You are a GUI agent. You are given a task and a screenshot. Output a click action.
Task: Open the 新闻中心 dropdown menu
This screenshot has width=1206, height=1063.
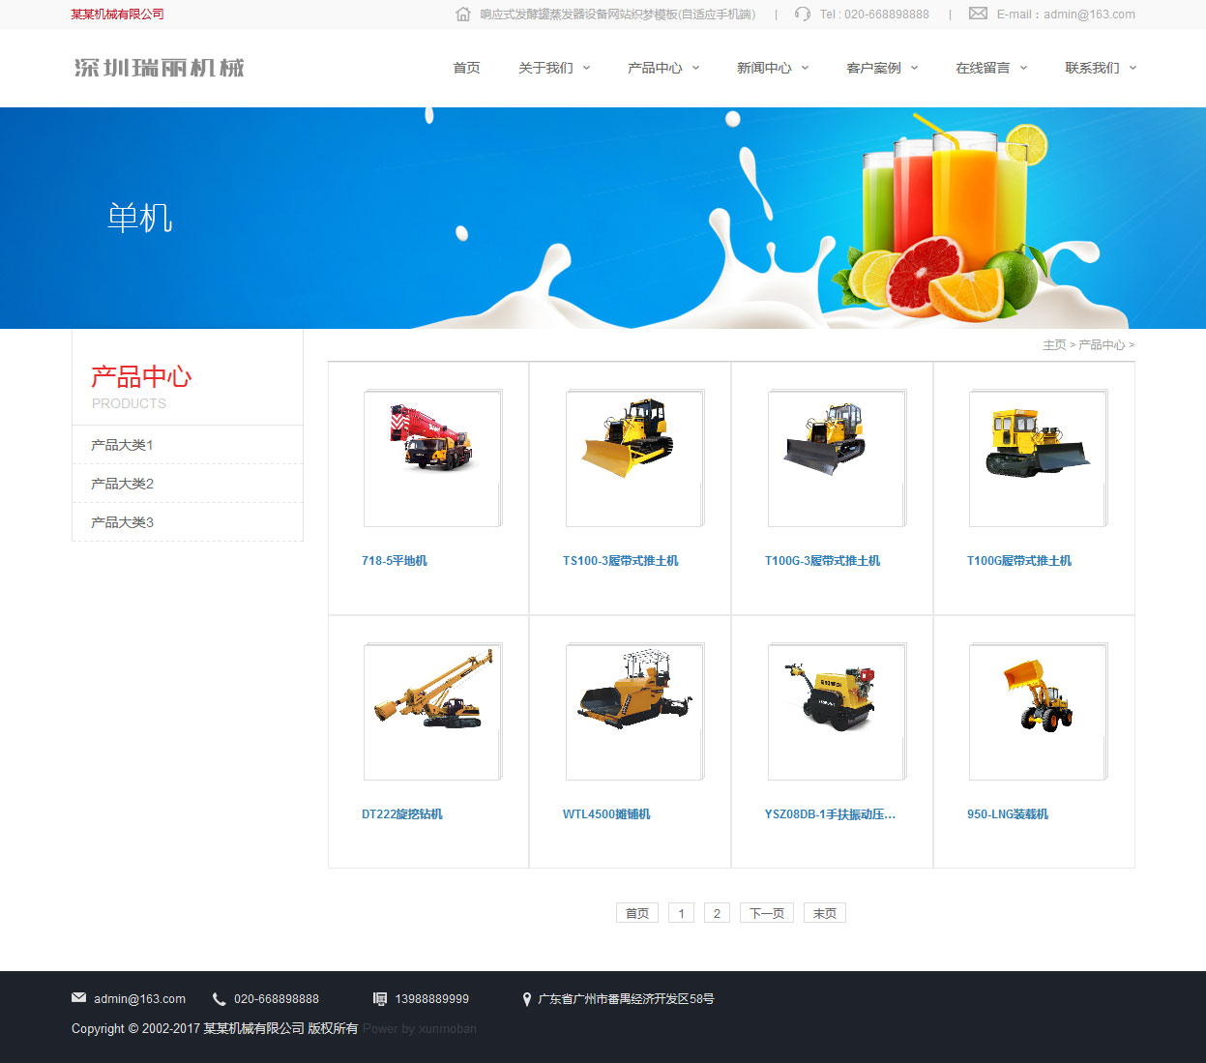[x=772, y=68]
